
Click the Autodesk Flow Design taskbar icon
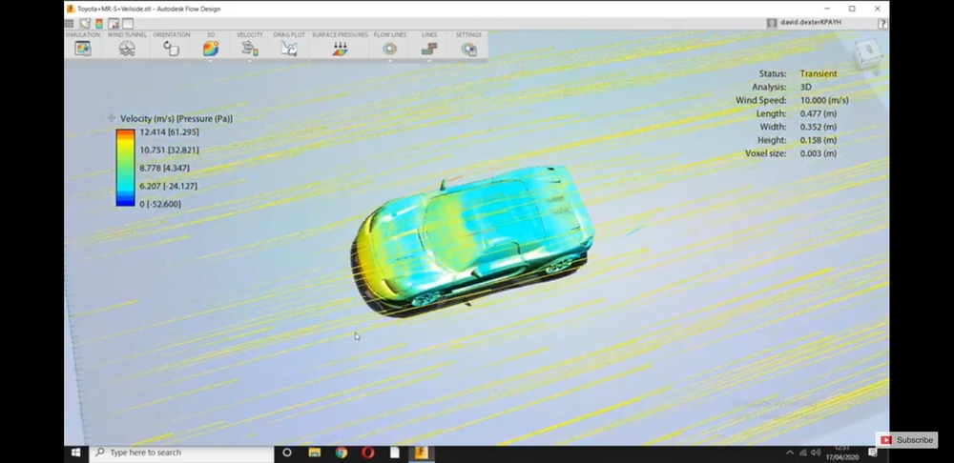(x=421, y=453)
